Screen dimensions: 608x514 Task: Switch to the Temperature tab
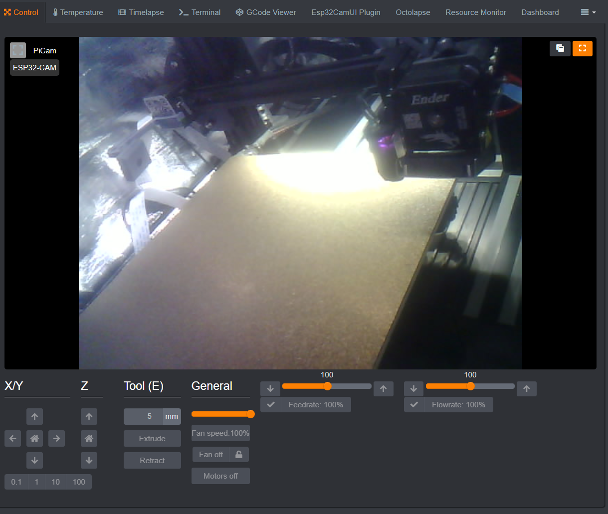(x=78, y=12)
